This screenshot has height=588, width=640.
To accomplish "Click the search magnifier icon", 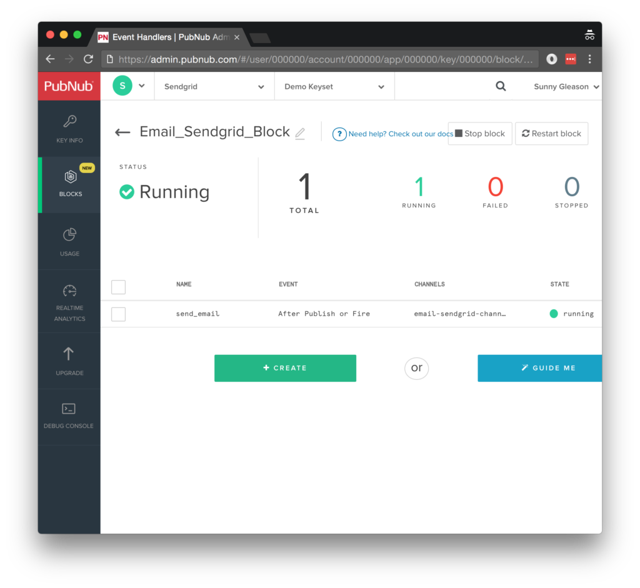I will point(501,87).
